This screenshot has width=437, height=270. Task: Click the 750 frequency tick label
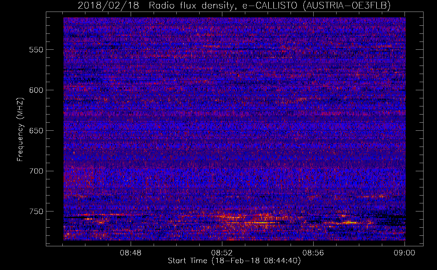(x=36, y=211)
